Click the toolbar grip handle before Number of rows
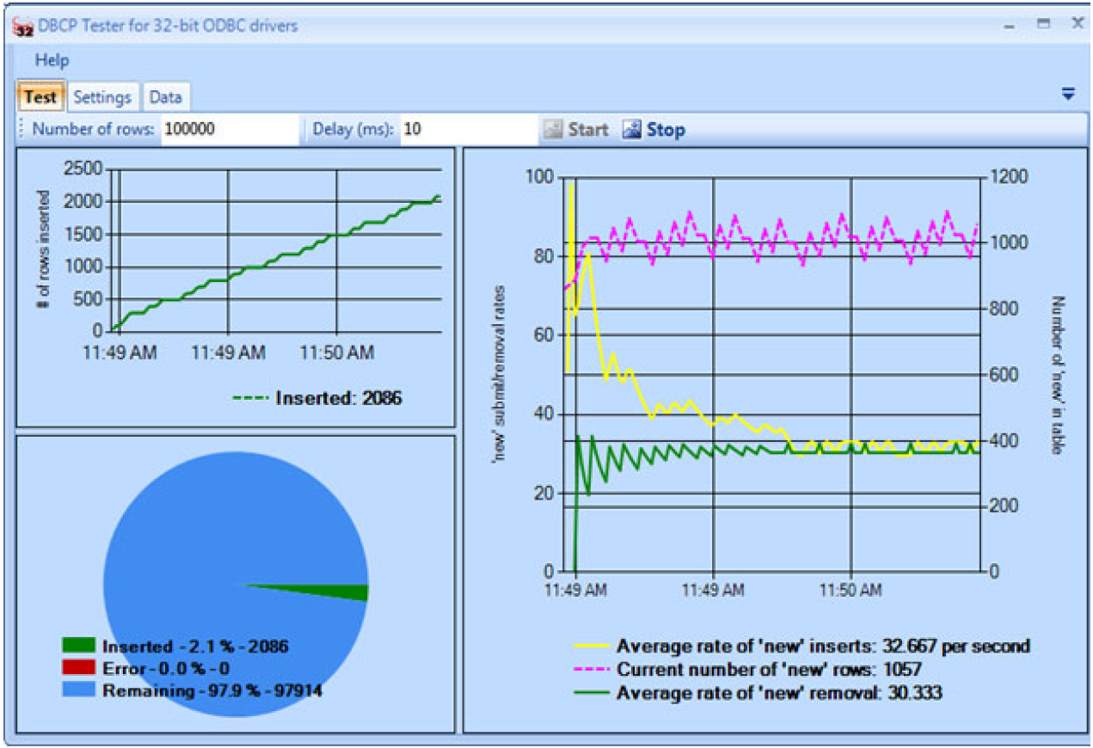 [x=21, y=130]
